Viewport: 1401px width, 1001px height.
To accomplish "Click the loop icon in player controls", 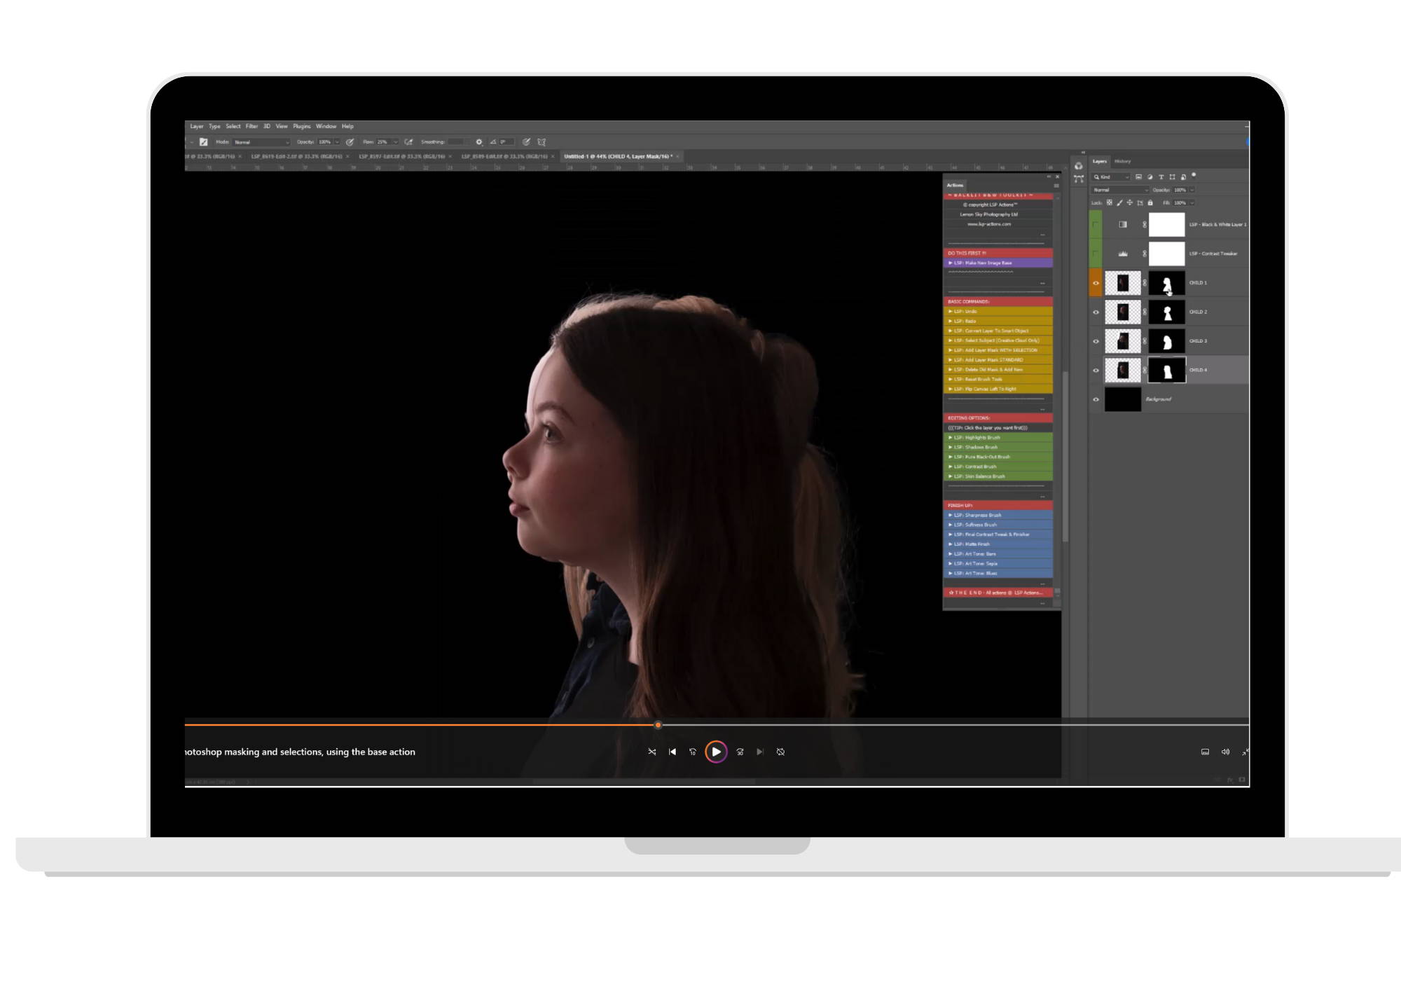I will coord(780,752).
